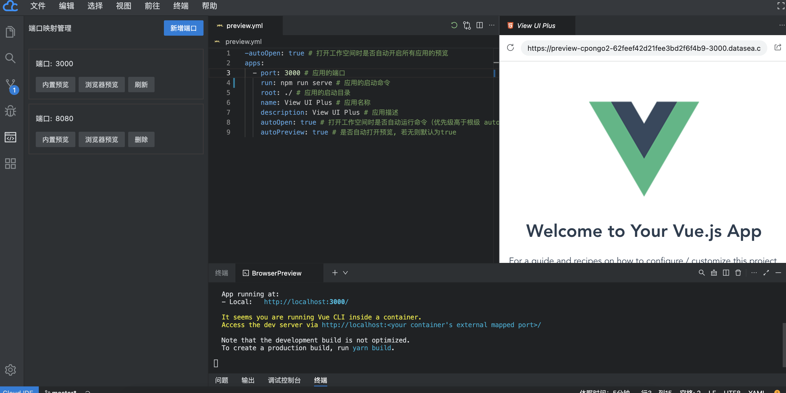
Task: Open editor more actions ellipsis menu
Action: click(x=492, y=25)
